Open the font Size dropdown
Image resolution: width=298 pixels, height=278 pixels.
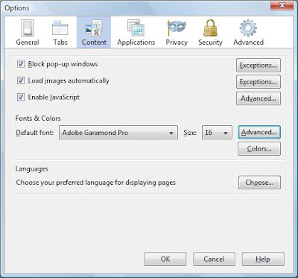(x=217, y=133)
